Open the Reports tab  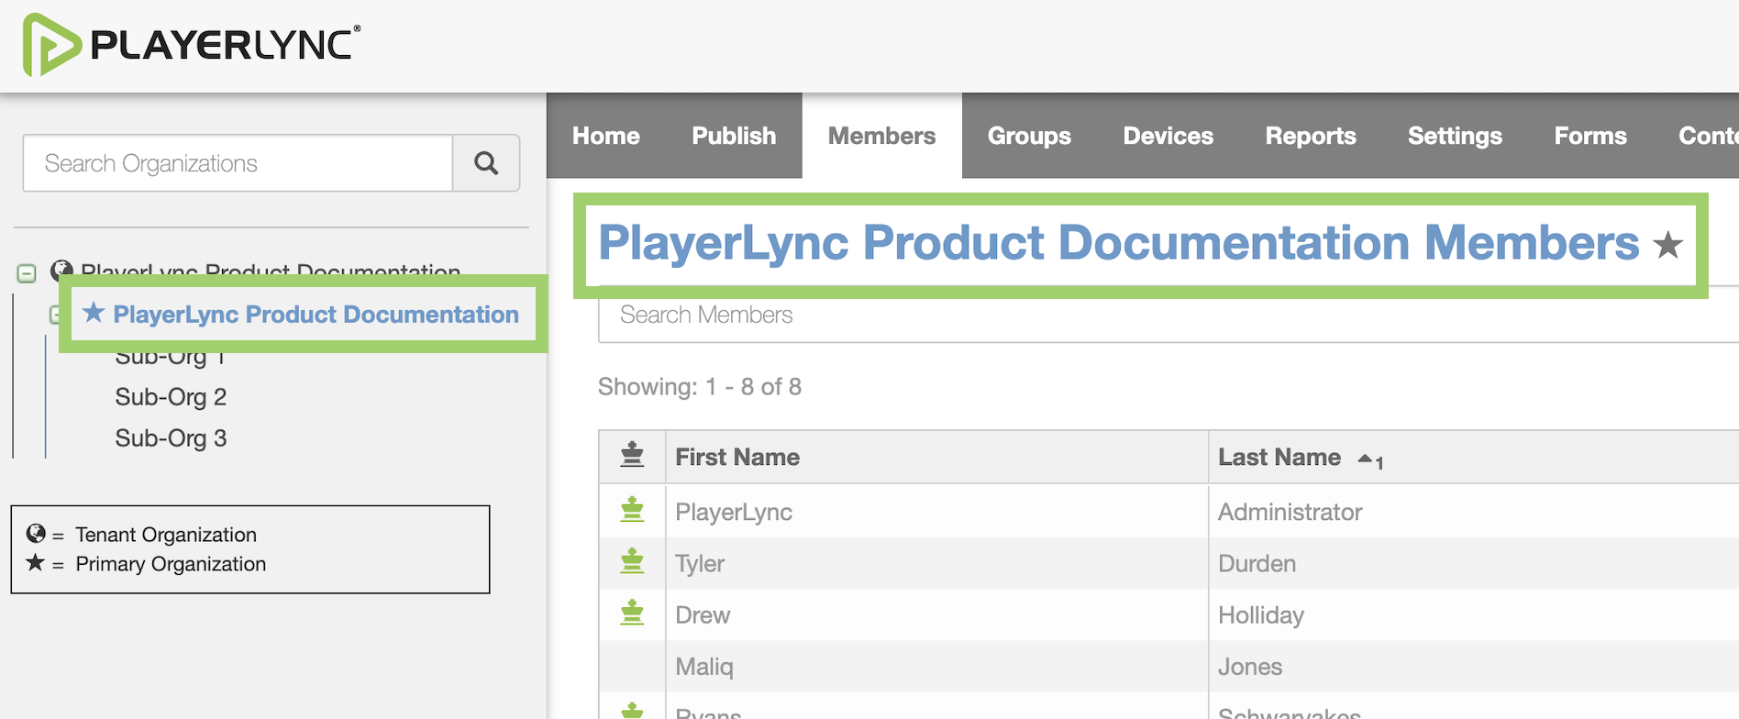coord(1310,136)
